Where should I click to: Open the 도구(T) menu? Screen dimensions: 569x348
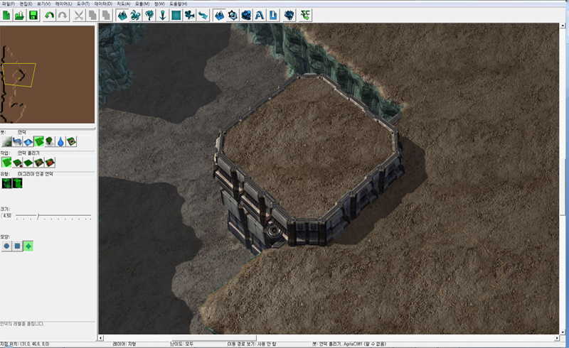pyautogui.click(x=83, y=4)
